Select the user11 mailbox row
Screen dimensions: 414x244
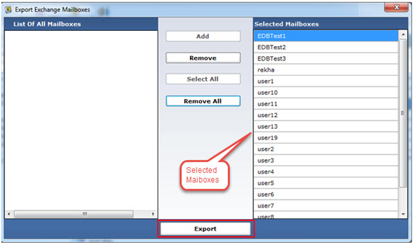pyautogui.click(x=326, y=104)
